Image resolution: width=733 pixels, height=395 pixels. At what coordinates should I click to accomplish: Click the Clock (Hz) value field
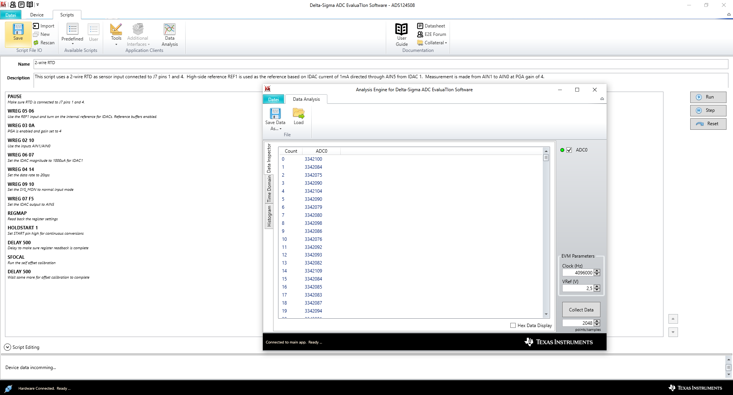pos(578,272)
